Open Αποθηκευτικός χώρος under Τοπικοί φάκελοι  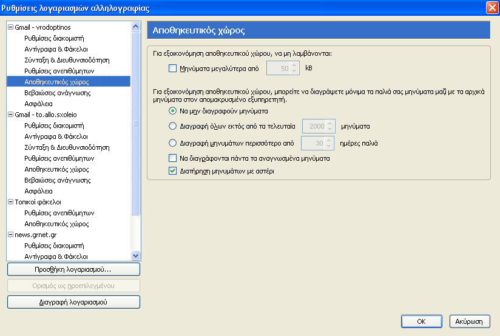coord(69,224)
